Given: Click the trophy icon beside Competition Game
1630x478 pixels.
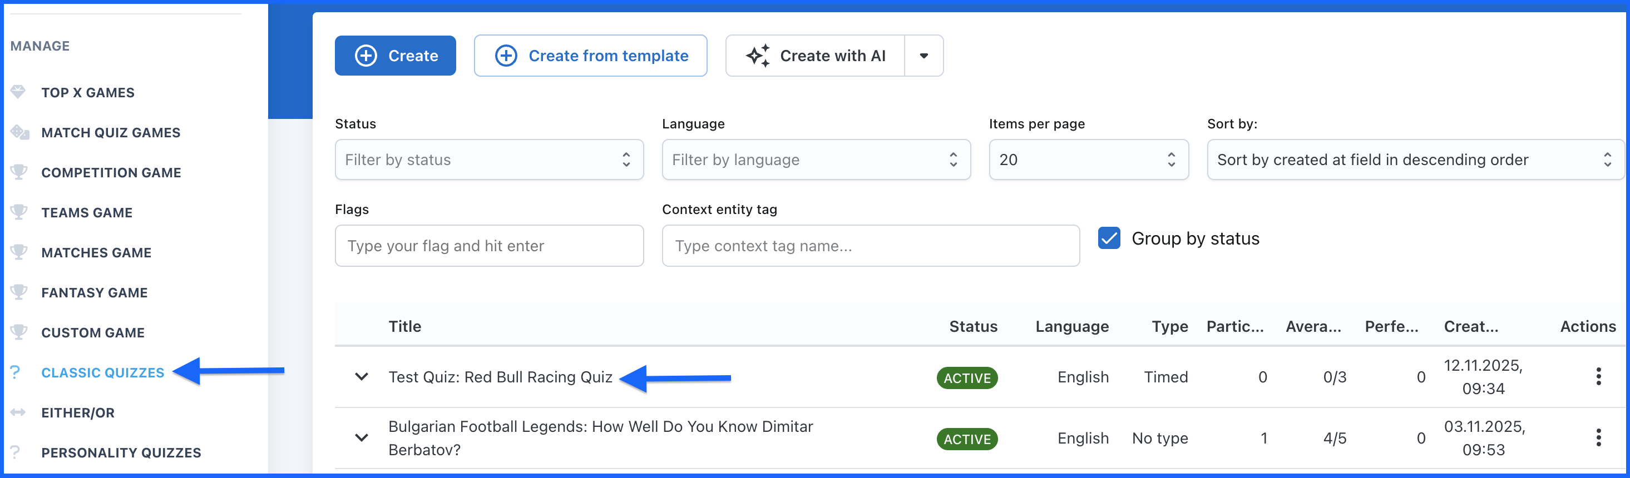Looking at the screenshot, I should [19, 172].
